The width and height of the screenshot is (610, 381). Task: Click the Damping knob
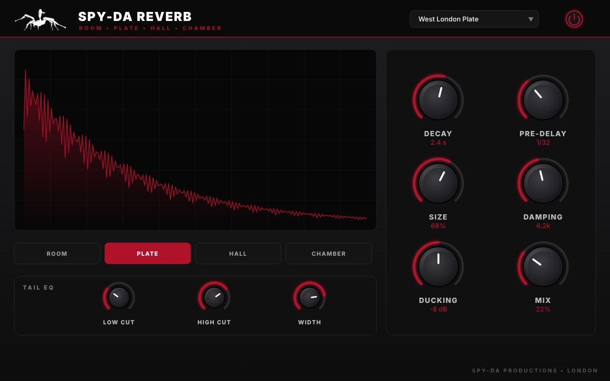(543, 183)
